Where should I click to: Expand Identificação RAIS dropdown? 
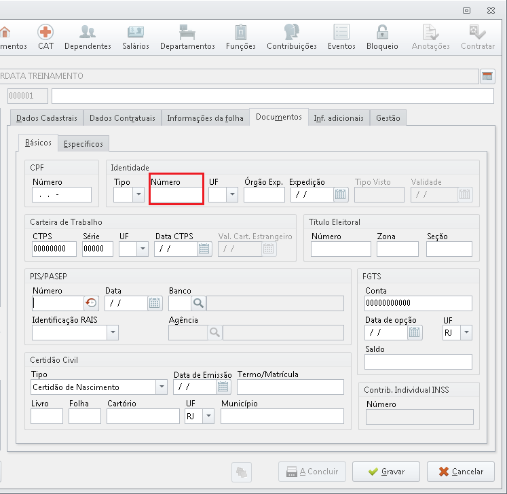[x=113, y=332]
